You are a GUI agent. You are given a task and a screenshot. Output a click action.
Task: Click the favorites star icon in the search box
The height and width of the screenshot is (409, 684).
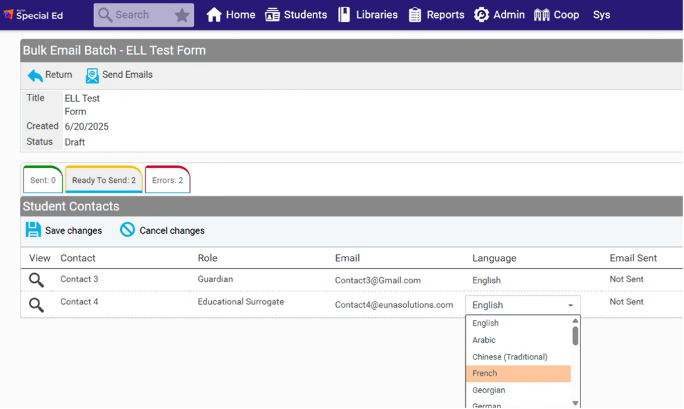tap(182, 15)
